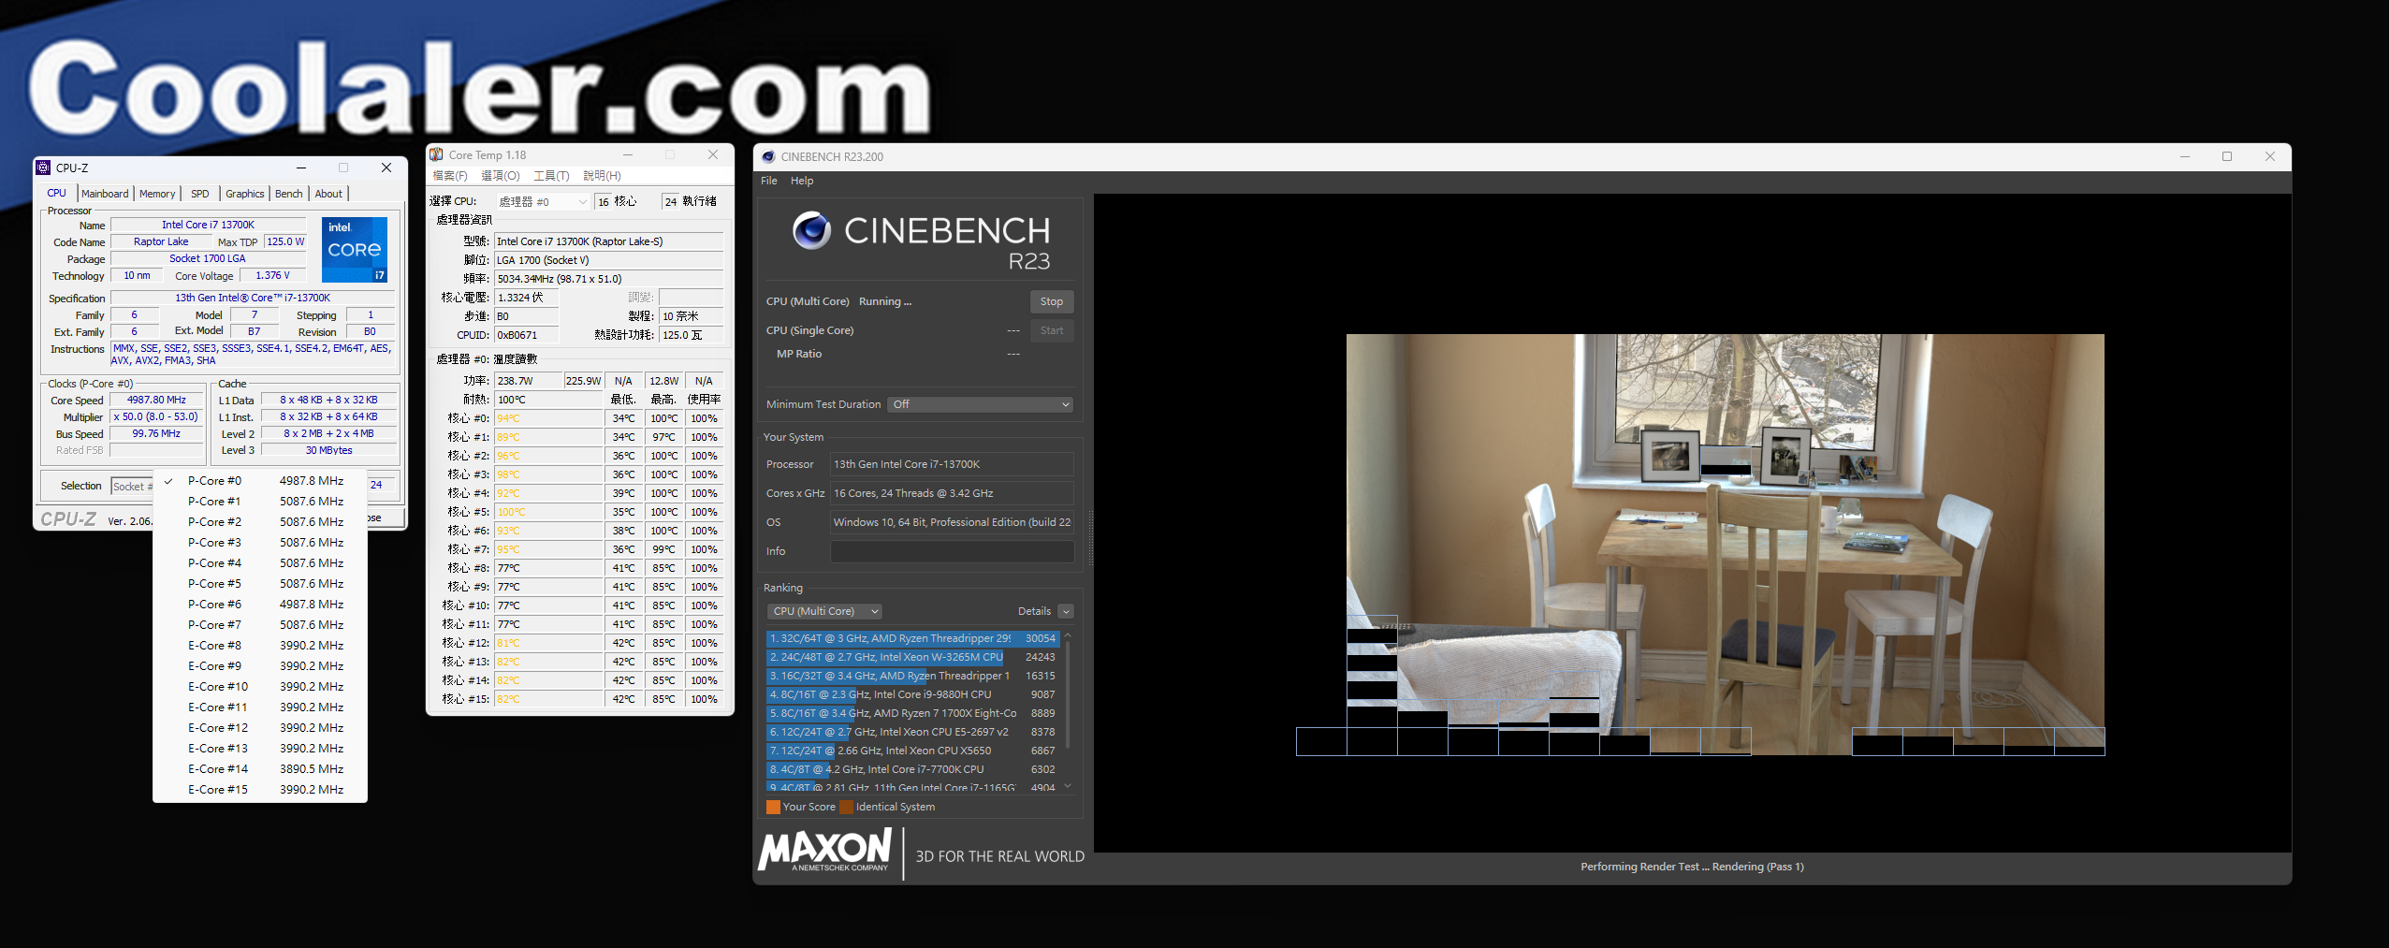
Task: Open Core Temp 選項(O) menu
Action: [x=501, y=176]
